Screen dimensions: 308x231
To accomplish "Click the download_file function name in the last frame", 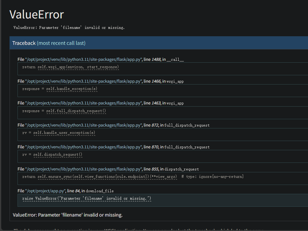I will point(100,191).
